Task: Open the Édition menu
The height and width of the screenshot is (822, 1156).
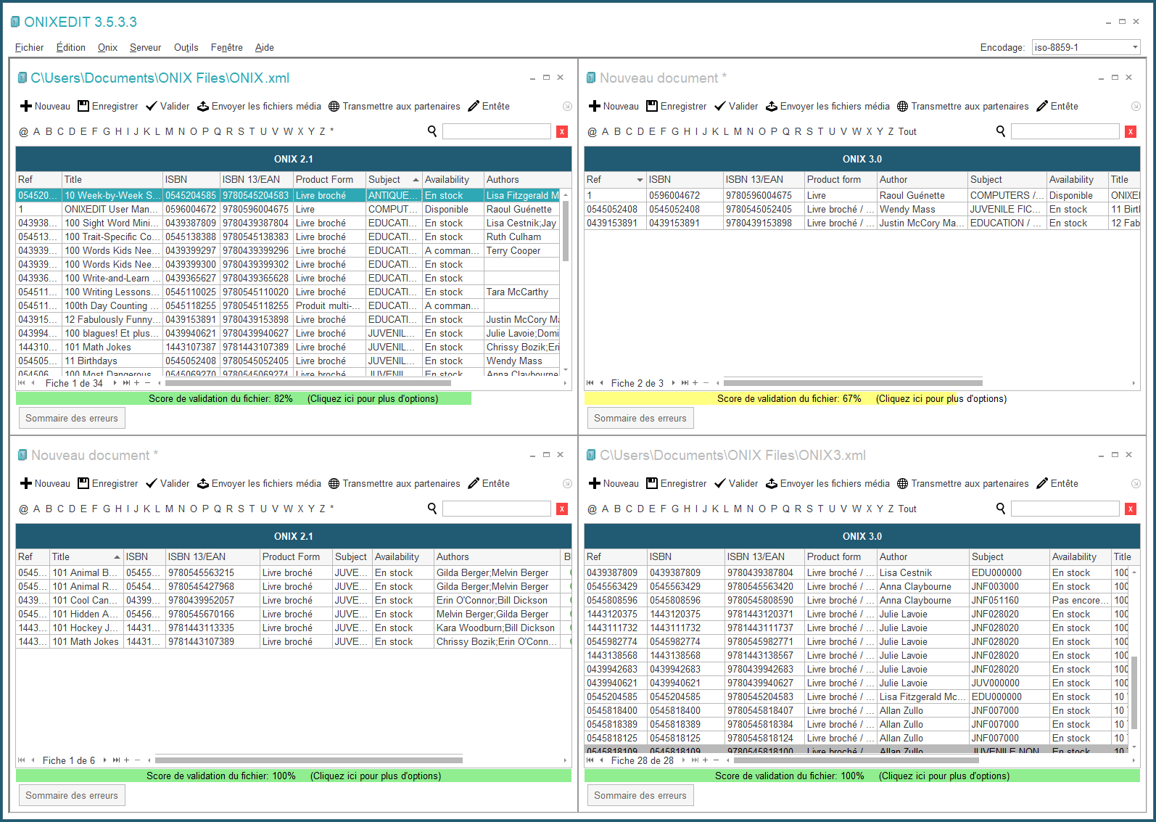Action: (x=70, y=47)
